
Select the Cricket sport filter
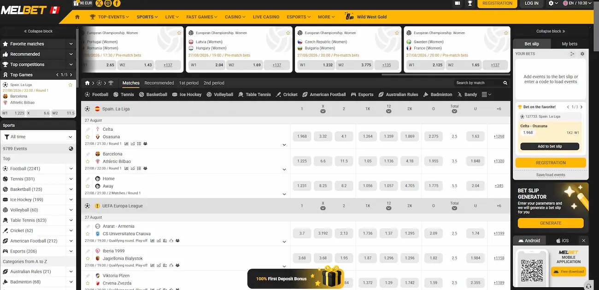[286, 94]
